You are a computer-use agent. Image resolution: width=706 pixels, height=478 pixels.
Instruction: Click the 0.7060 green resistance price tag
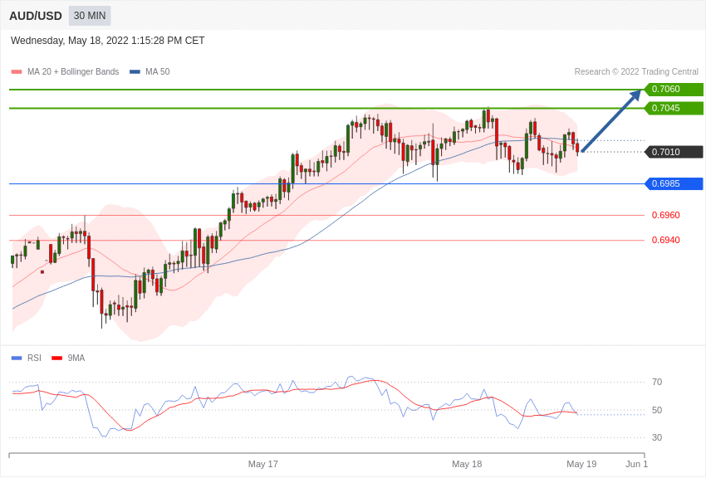(x=674, y=89)
